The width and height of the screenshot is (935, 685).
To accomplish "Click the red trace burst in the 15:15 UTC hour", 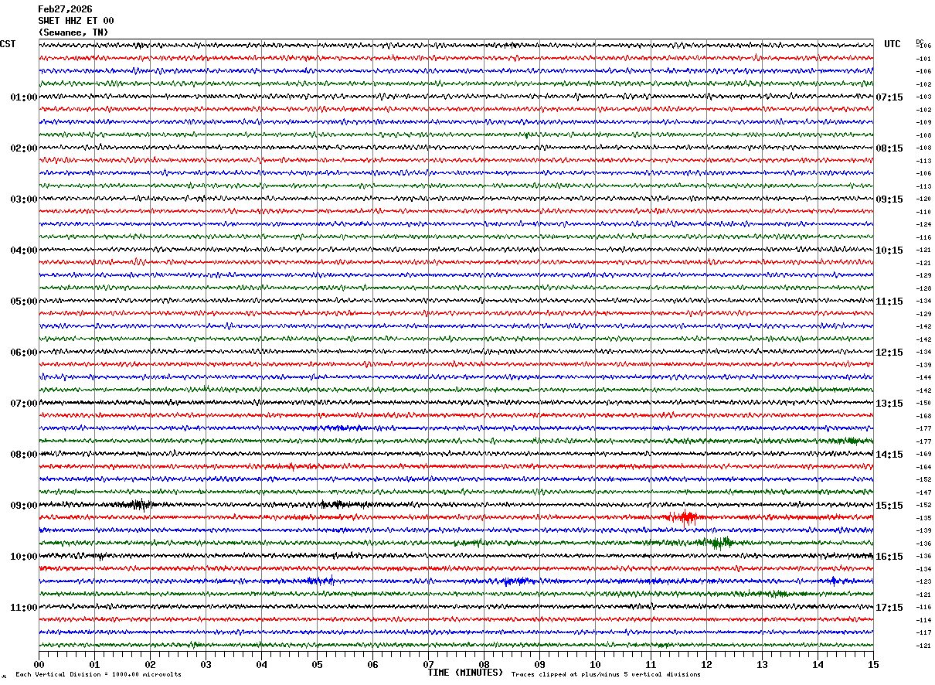I will point(683,517).
